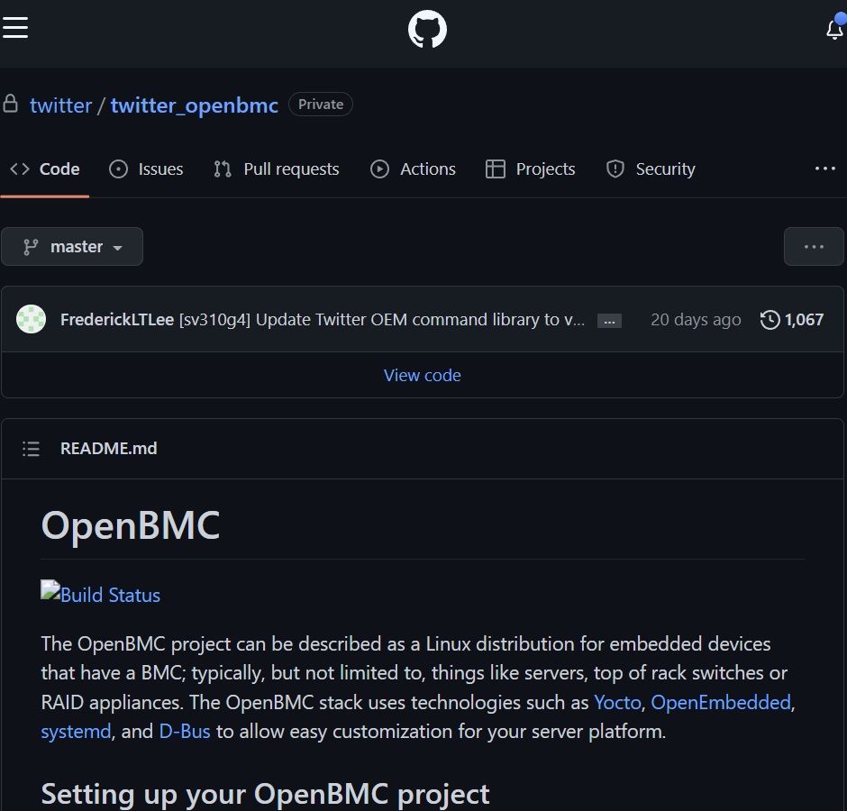Click the README.md file name
Screen dimensions: 847x811
[108, 449]
